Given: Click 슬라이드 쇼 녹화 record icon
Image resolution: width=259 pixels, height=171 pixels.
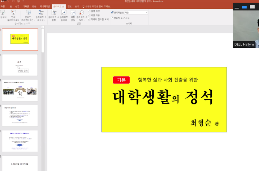Looking at the screenshot, I should [81, 13].
